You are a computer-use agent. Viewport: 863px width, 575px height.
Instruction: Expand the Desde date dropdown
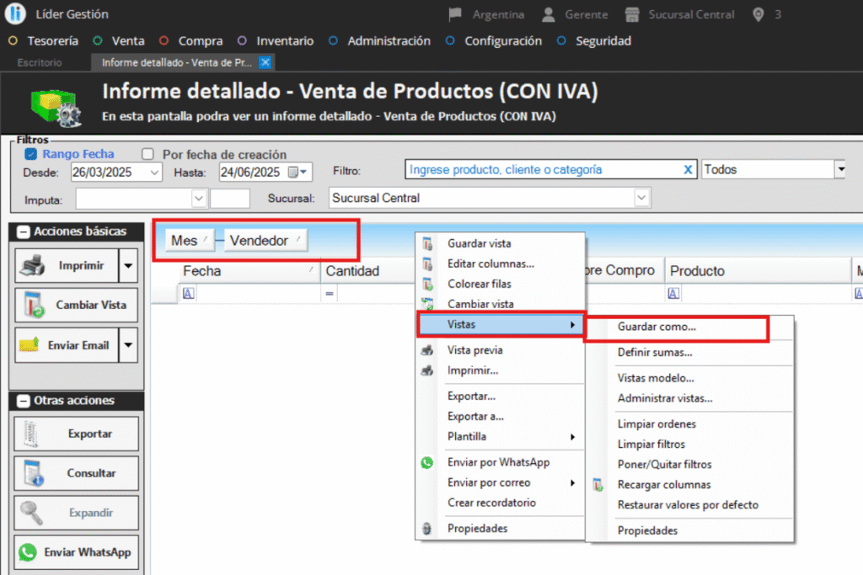tap(154, 172)
